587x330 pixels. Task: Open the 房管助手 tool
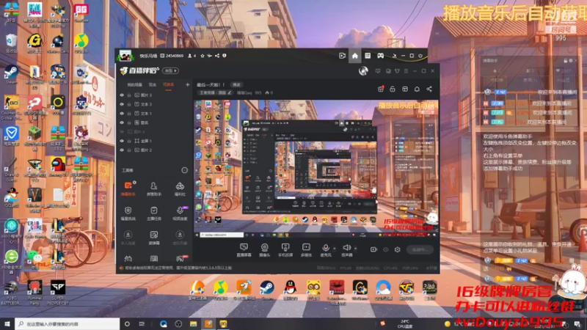click(154, 188)
